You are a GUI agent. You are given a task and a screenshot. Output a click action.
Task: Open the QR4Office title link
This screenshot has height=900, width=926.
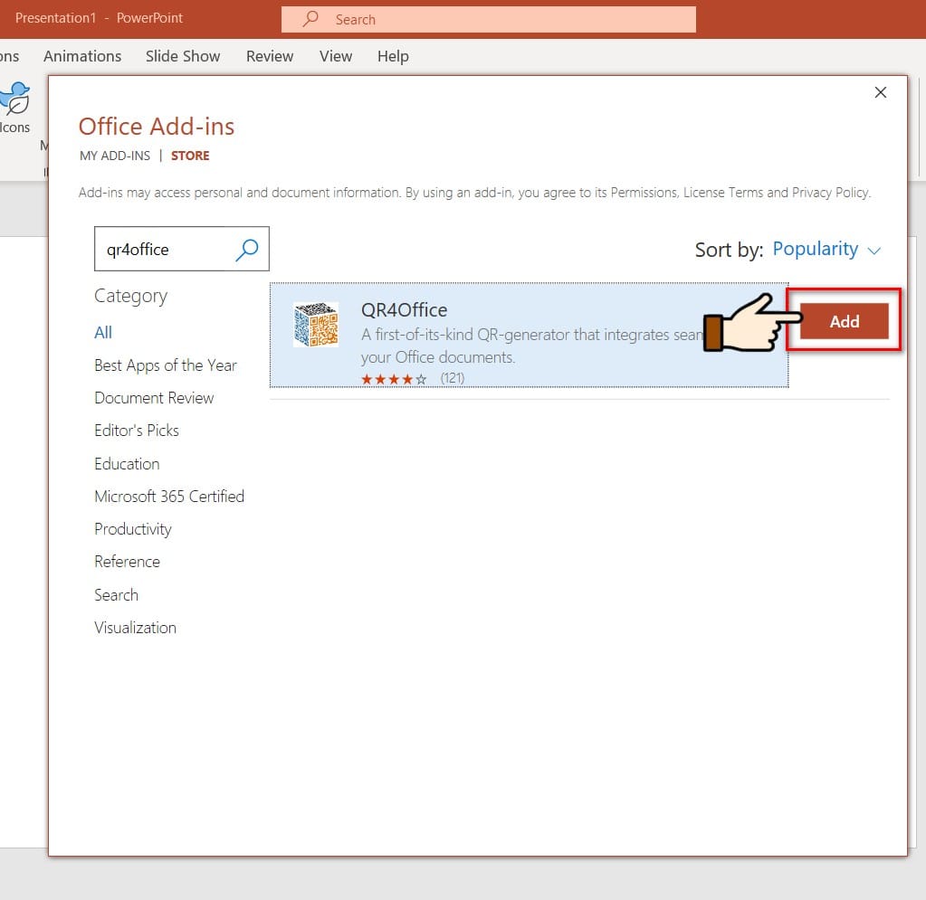[x=404, y=310]
